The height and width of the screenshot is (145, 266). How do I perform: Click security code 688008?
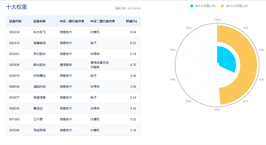click(14, 87)
